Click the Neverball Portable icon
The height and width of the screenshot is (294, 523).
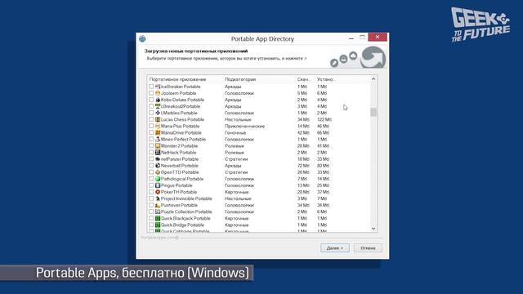(158, 166)
